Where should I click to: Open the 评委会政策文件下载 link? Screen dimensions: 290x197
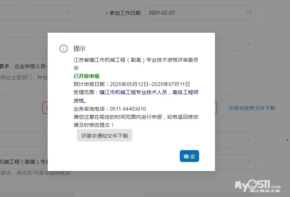point(251,108)
